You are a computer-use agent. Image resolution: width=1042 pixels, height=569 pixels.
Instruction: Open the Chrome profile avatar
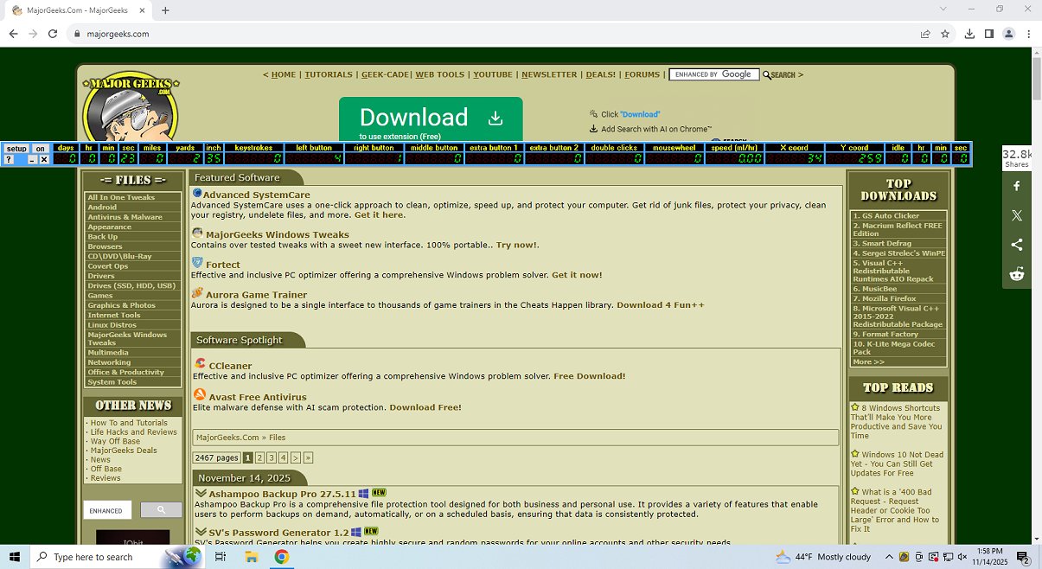point(1008,34)
